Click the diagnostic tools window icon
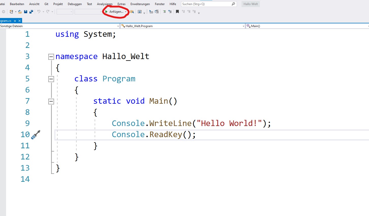 coord(140,12)
